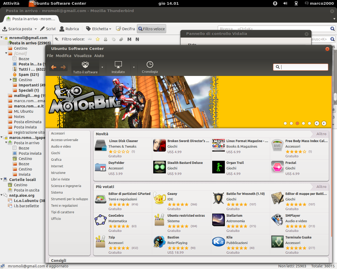Open the Visualizza menu
Screen dimensions: 337x269
[83, 56]
